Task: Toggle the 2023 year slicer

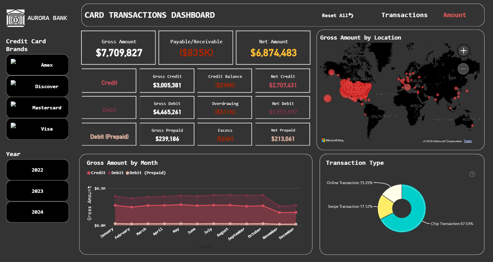Action: click(37, 191)
